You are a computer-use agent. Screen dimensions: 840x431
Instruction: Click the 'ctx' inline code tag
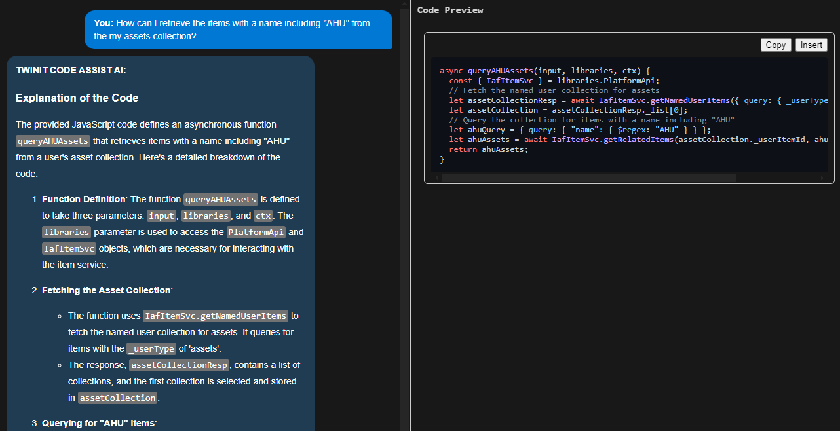click(263, 216)
